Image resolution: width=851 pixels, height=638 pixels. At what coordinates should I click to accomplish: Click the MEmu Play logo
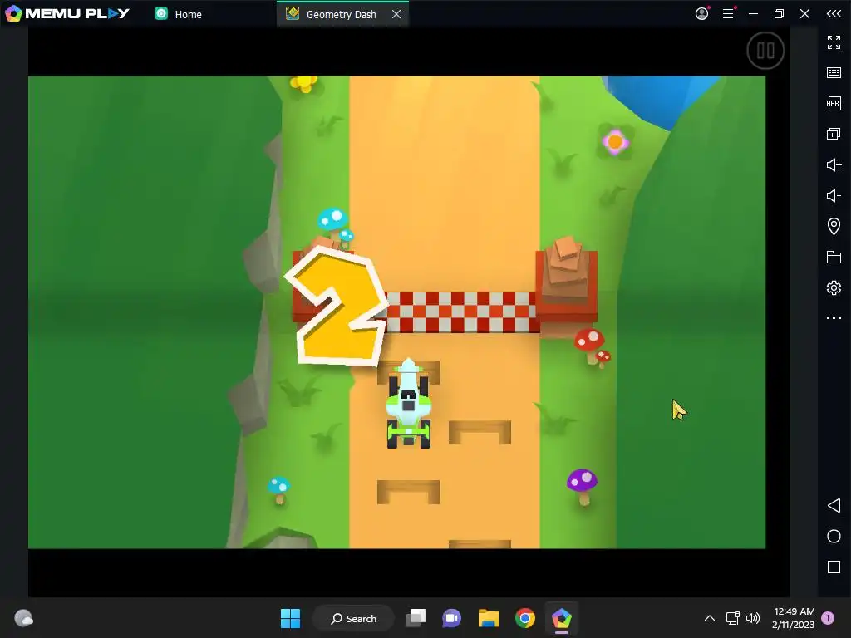point(67,13)
